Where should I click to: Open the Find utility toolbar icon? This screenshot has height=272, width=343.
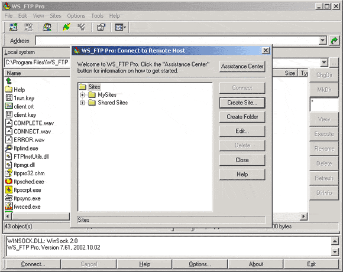tap(47, 27)
